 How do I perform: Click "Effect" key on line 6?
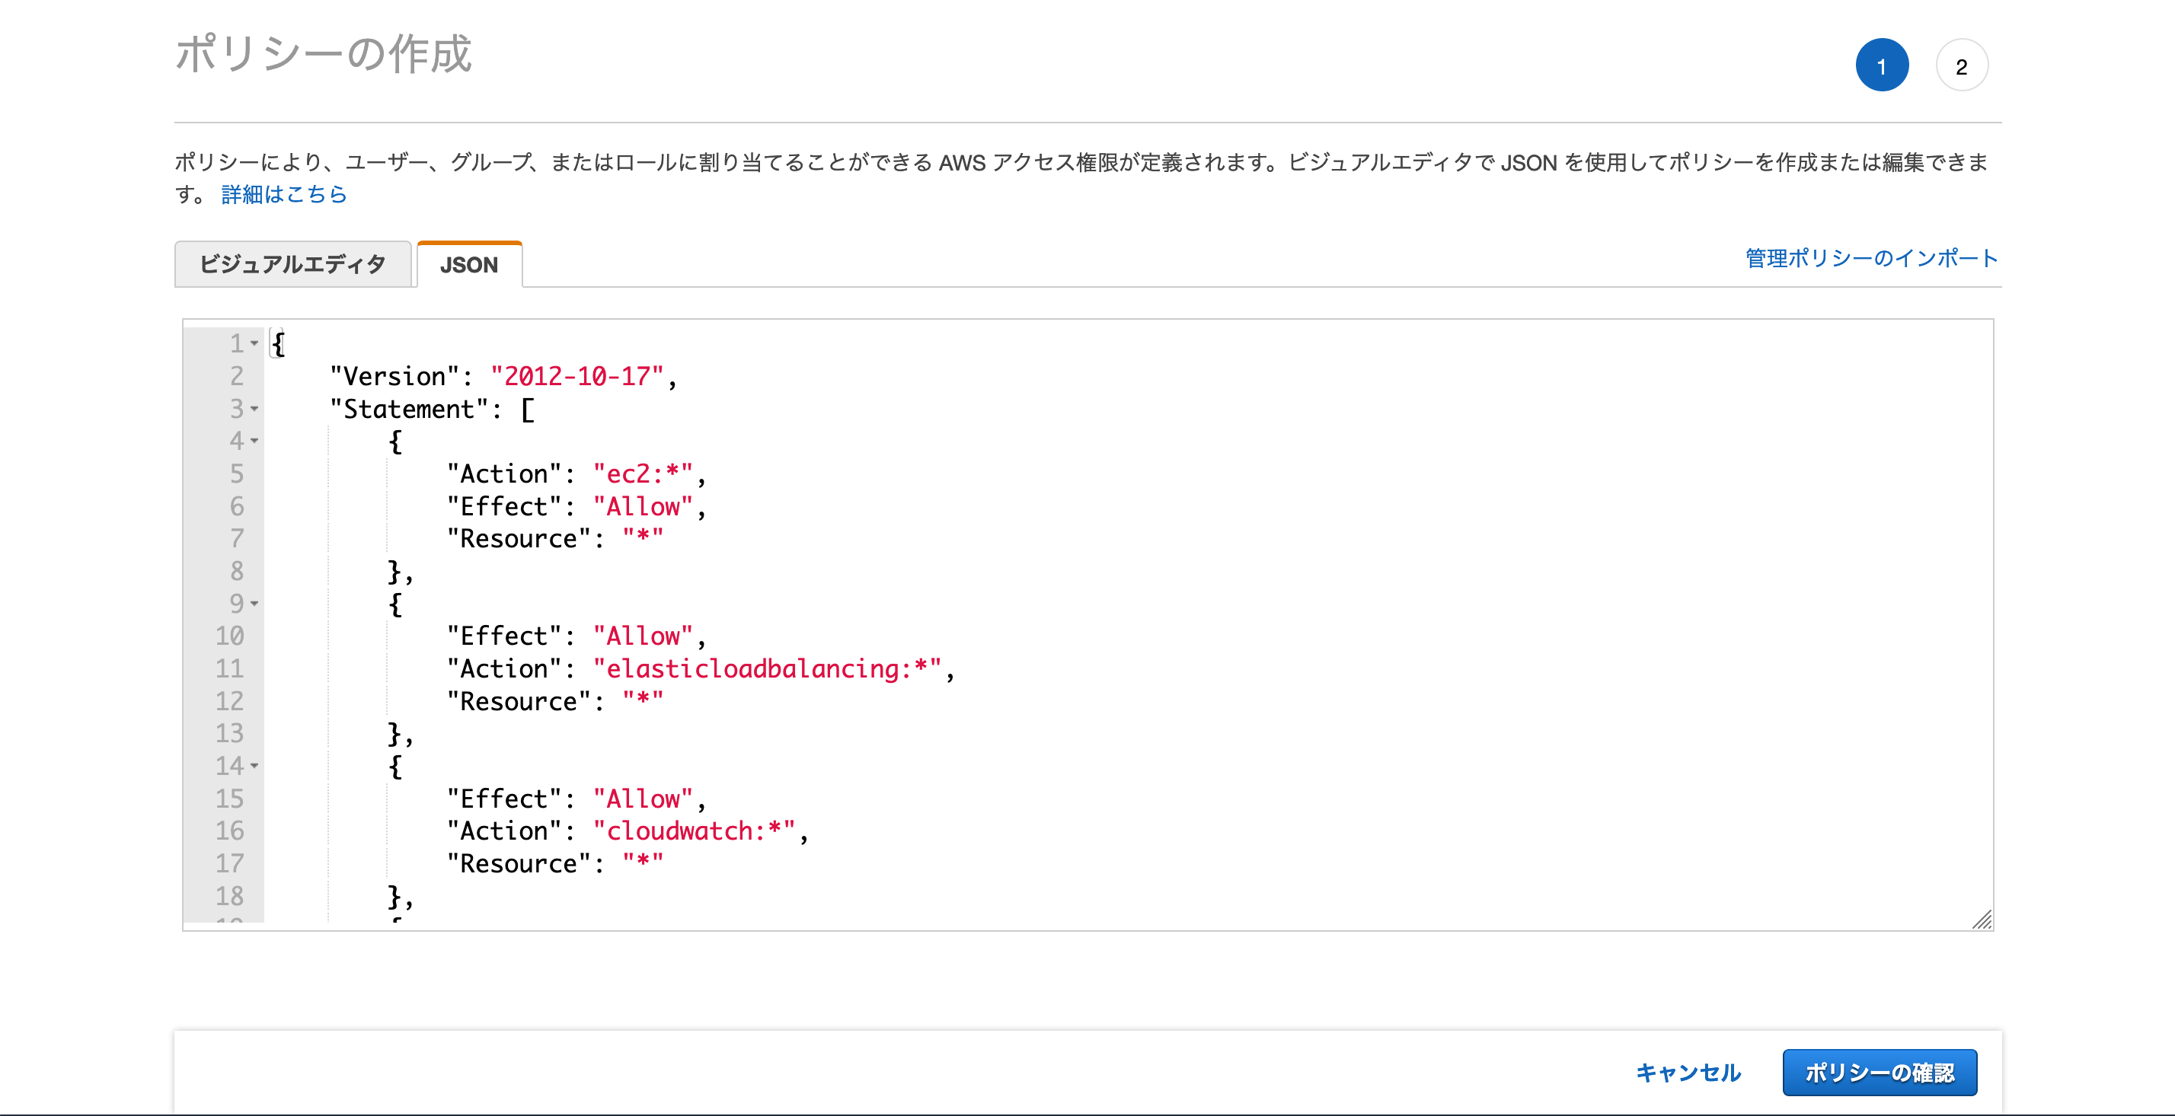click(504, 506)
